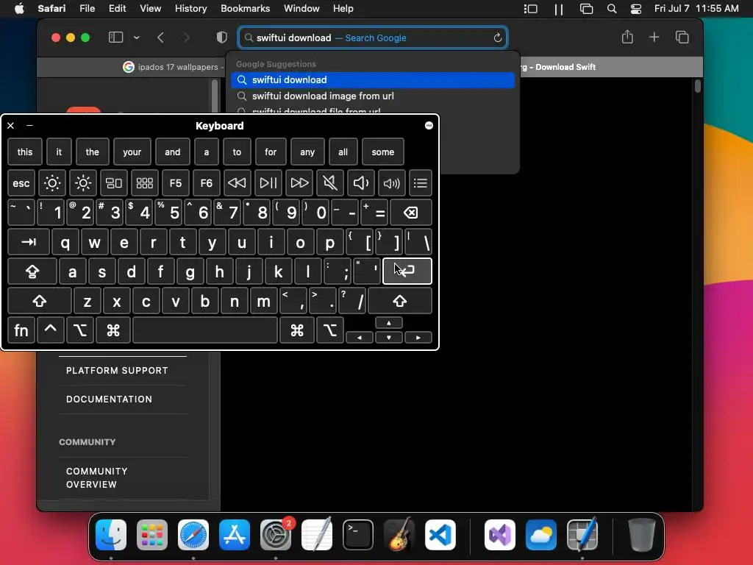Viewport: 753px width, 565px height.
Task: Expand the sidebar tab group dropdown arrow
Action: (x=136, y=38)
